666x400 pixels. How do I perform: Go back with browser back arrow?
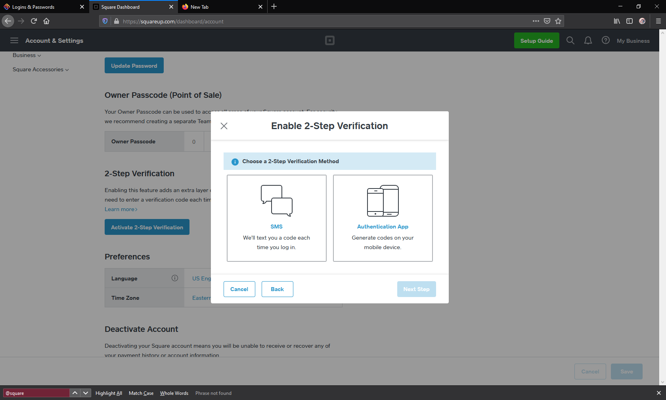click(8, 21)
